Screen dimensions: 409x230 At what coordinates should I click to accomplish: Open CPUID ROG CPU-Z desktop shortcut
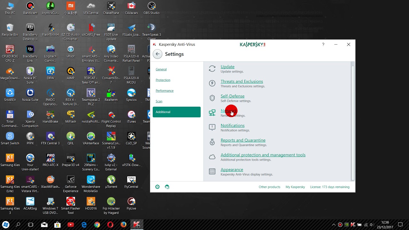point(10,54)
